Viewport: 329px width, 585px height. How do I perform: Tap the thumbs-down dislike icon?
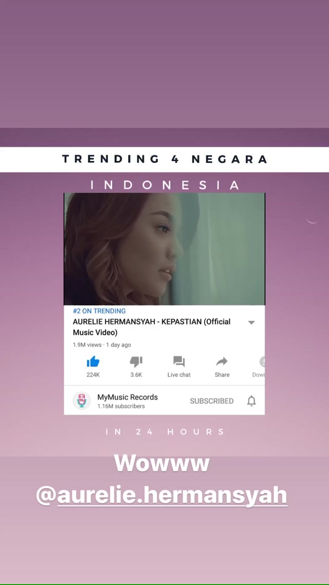click(136, 362)
